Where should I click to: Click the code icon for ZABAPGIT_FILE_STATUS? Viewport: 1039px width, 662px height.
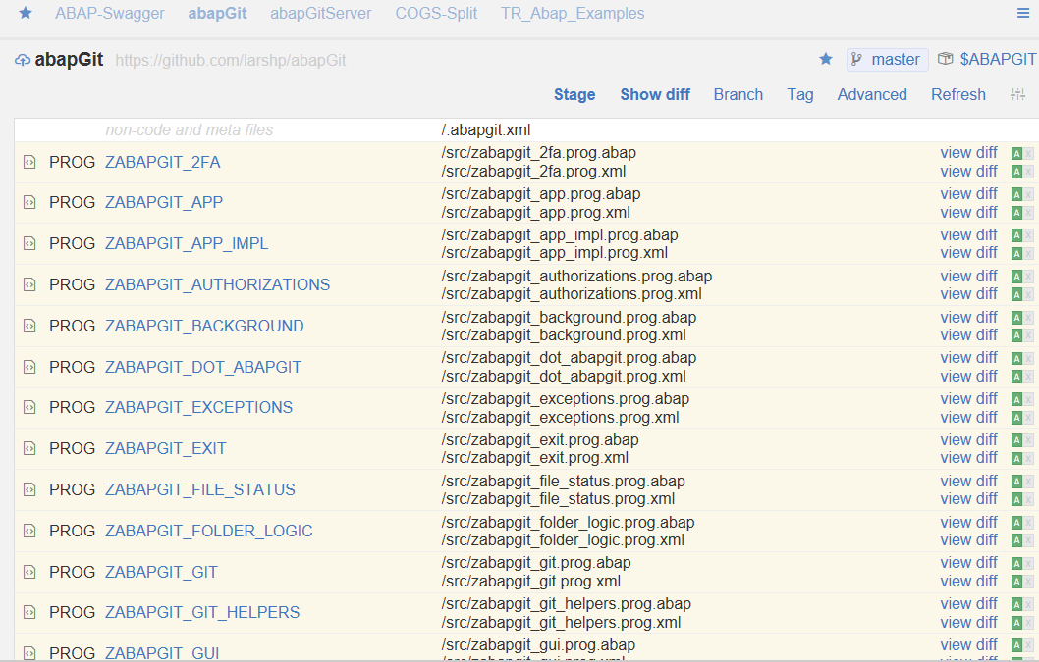coord(29,490)
